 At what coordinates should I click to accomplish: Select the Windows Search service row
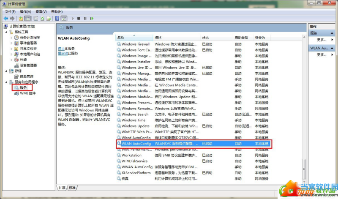tap(194, 114)
